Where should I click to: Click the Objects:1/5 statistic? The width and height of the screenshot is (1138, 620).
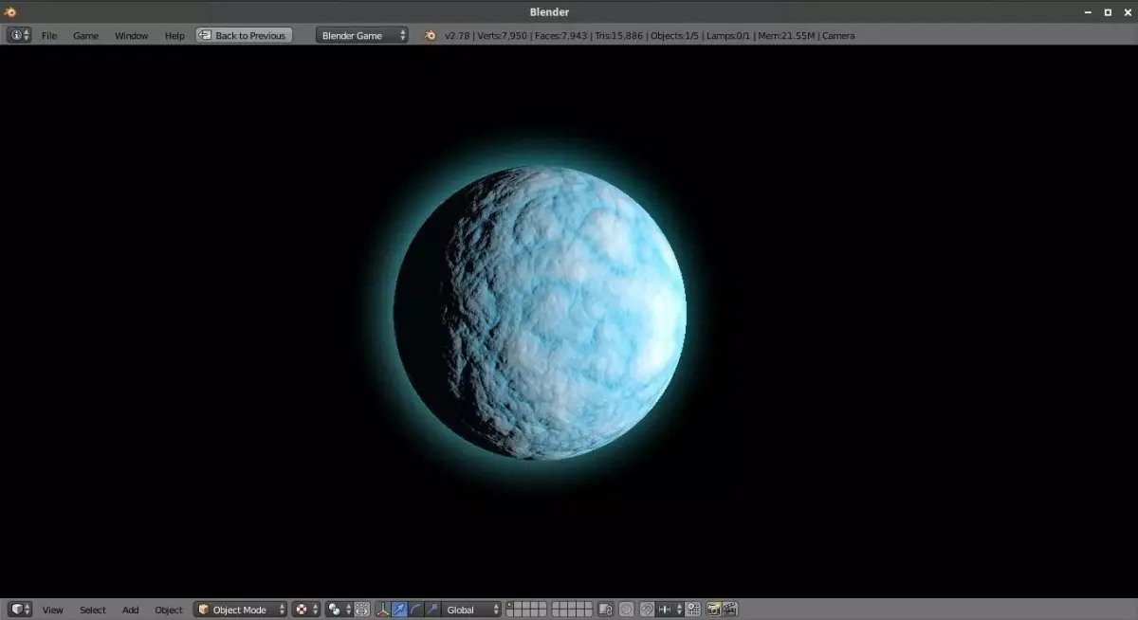[674, 36]
